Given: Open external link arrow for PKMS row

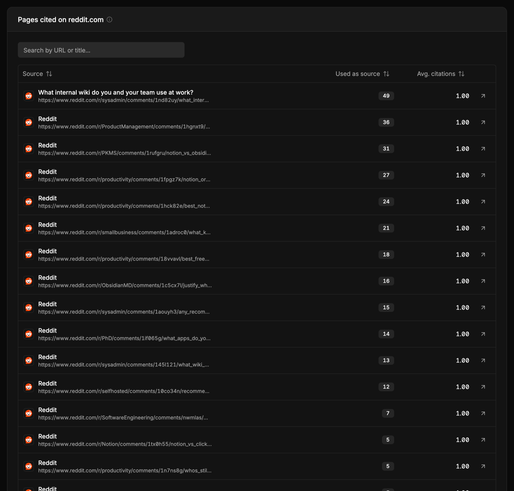Looking at the screenshot, I should pos(483,149).
